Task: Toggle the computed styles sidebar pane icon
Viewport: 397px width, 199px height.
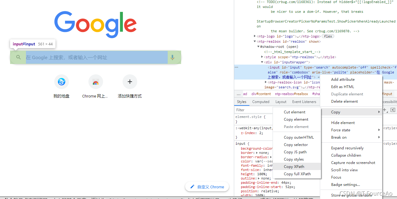Action: click(393, 110)
